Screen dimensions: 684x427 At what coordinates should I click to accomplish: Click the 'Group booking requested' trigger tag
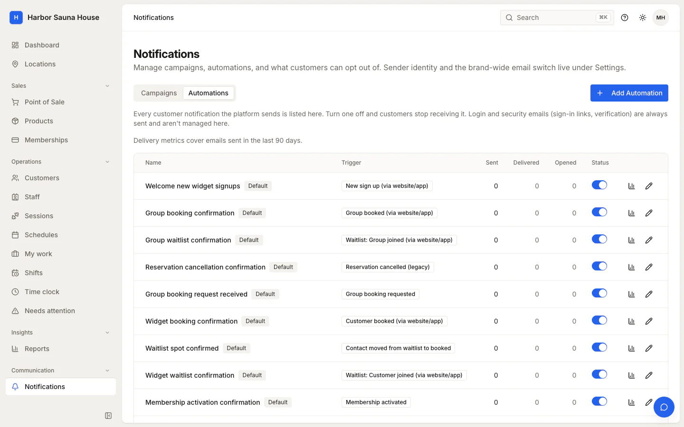pyautogui.click(x=380, y=294)
